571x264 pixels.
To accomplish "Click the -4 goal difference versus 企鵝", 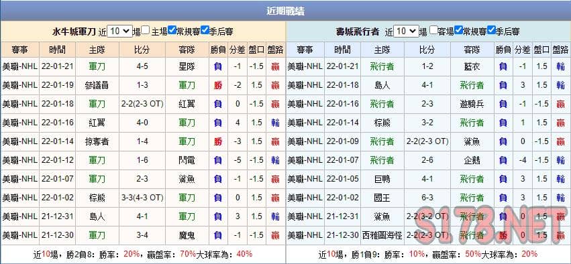I will pyautogui.click(x=523, y=160).
